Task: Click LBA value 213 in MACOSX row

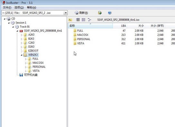Action: [x=124, y=35]
